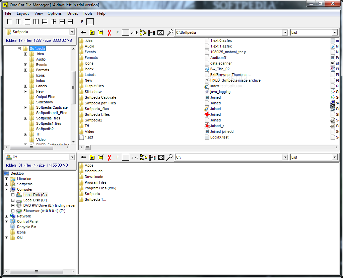
Task: Click the yellow new folder icon in the C:\Softpedia pane
Action: pos(101,32)
